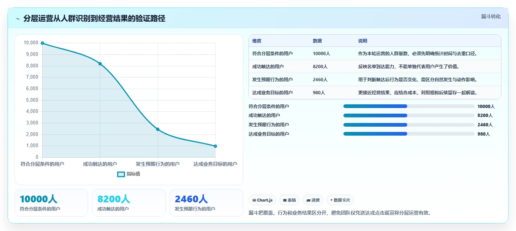Click x-axis label 符合分层条件的用户

tap(42, 164)
